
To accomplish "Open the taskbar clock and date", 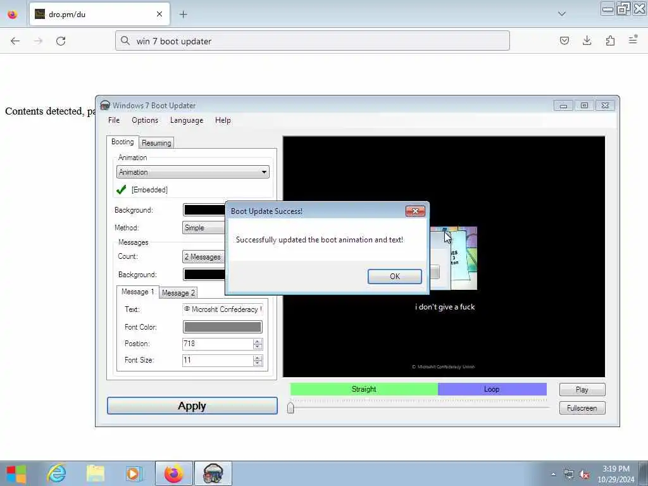I will (x=616, y=474).
